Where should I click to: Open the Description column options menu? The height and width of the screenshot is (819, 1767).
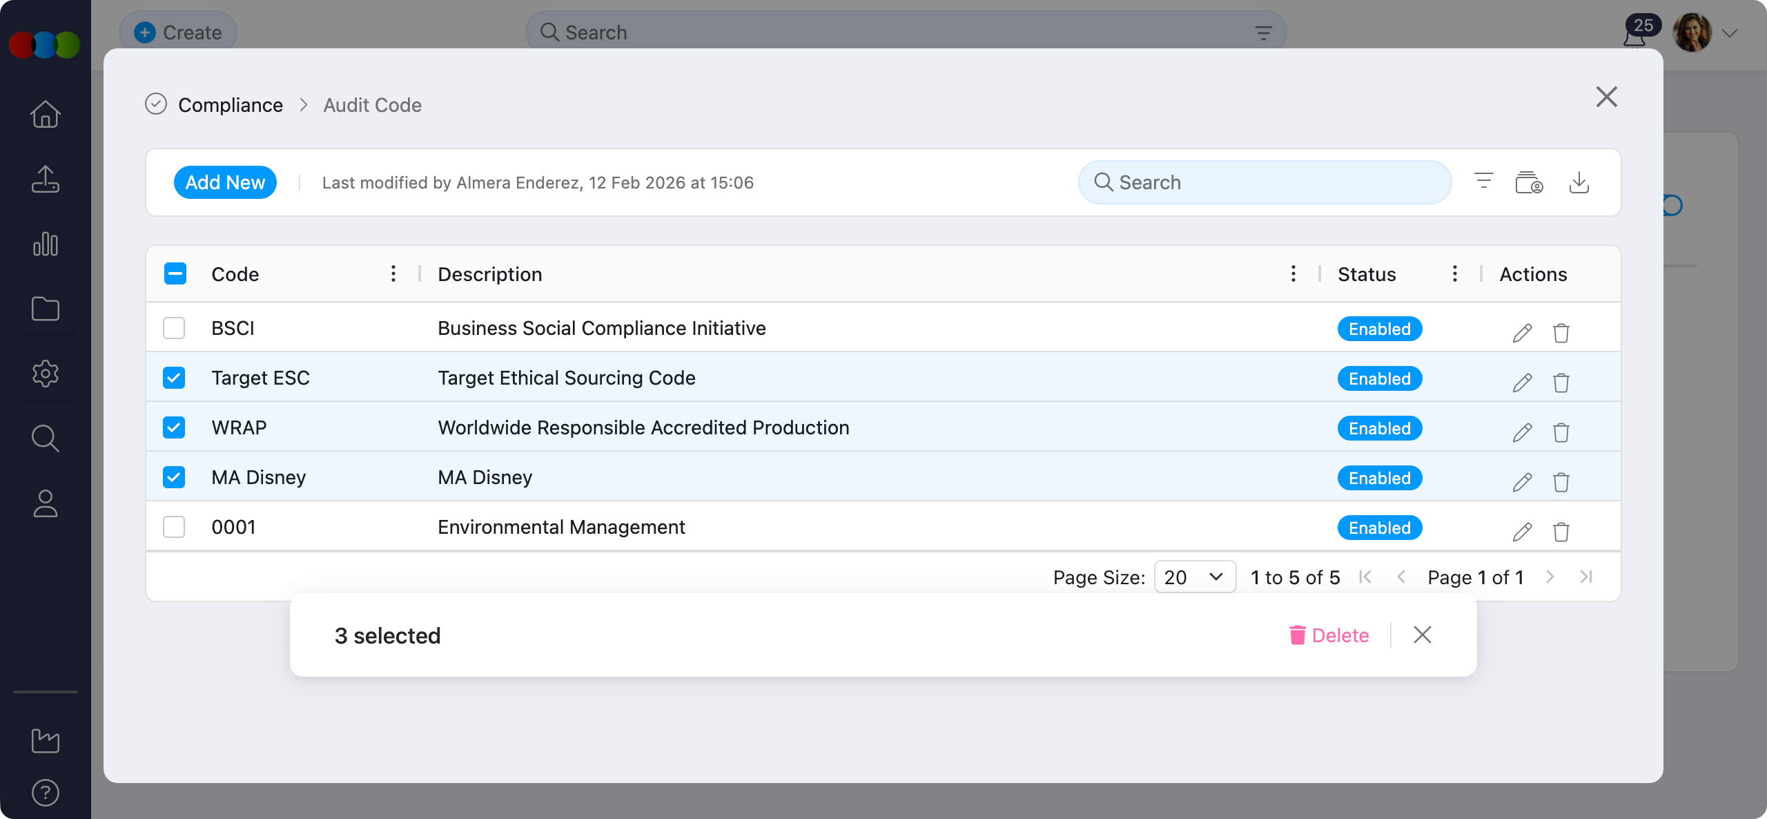coord(1293,273)
